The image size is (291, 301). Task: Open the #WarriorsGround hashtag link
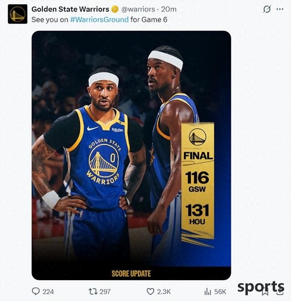99,20
